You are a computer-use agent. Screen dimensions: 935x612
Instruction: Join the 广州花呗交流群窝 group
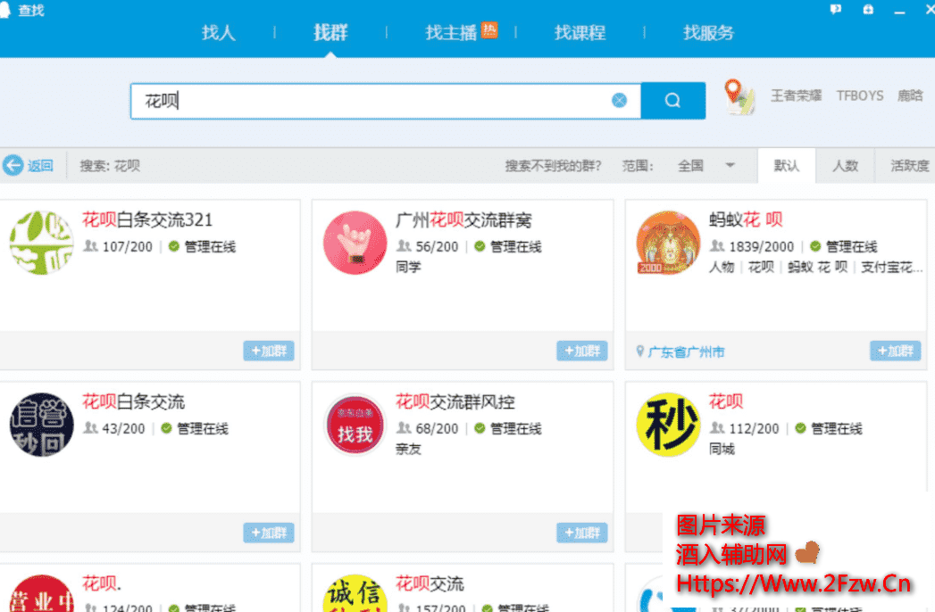pyautogui.click(x=581, y=351)
